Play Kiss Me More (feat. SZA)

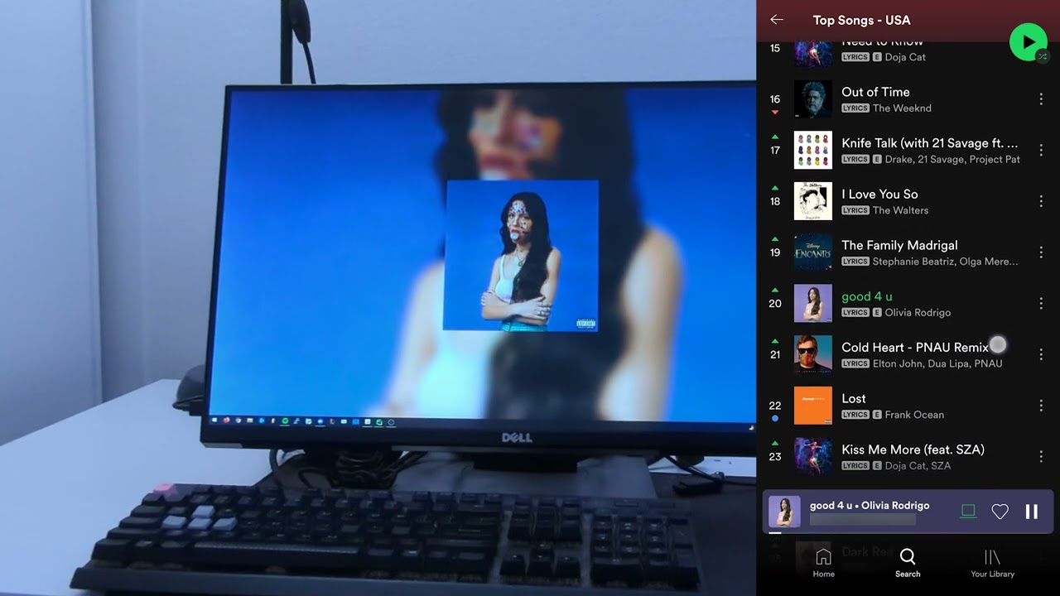click(x=913, y=449)
